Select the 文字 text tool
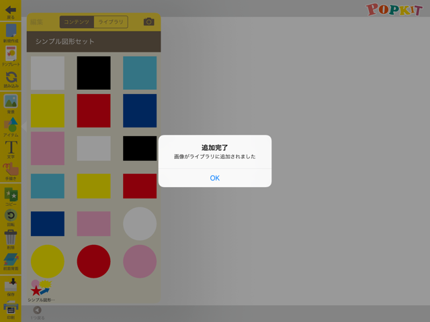This screenshot has width=430, height=322. click(11, 148)
